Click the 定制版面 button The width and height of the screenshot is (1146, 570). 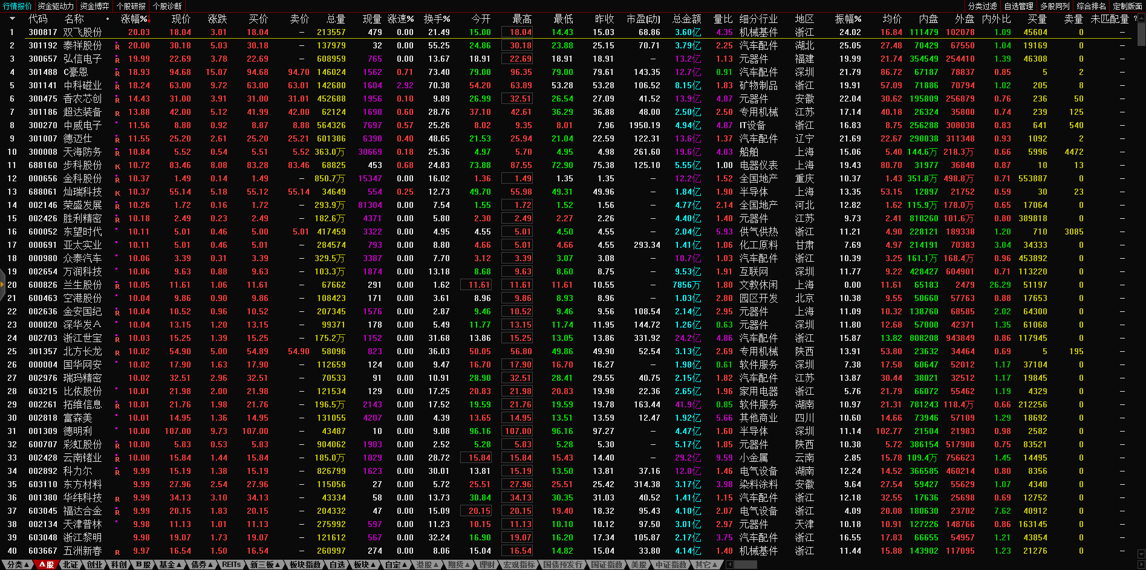pyautogui.click(x=1127, y=6)
